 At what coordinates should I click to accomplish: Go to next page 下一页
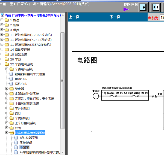coord(115,17)
